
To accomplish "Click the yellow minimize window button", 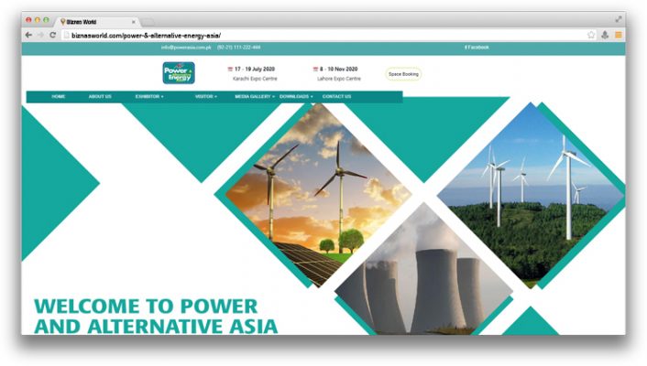I will (38, 20).
